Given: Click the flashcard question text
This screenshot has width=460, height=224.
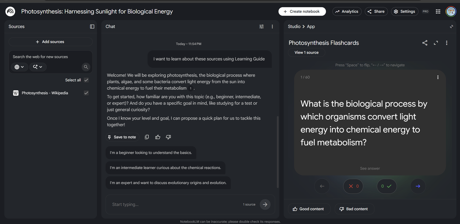Looking at the screenshot, I should (x=364, y=123).
